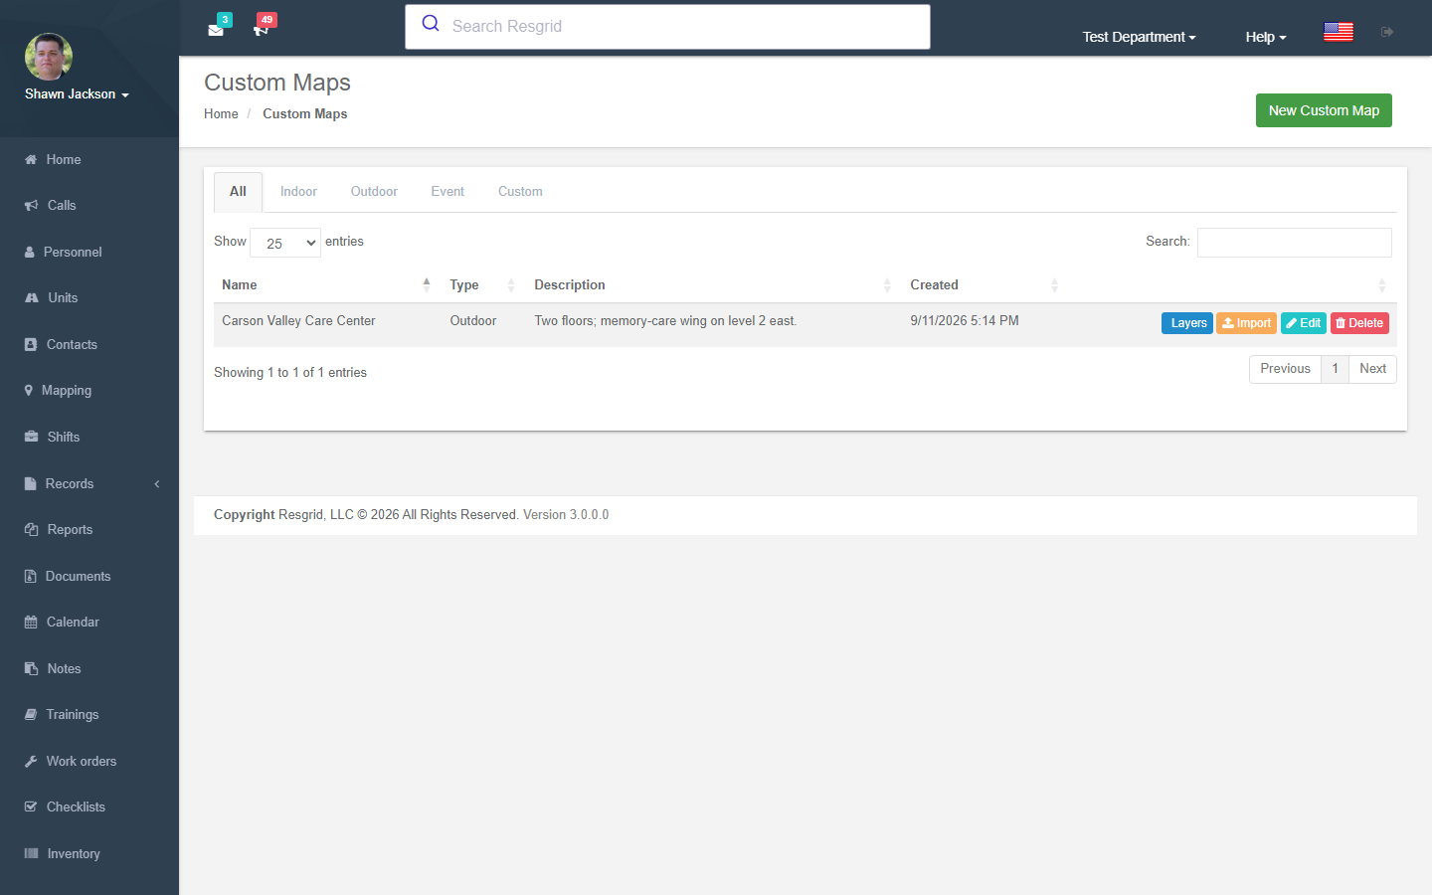Click the orange Import button
Image resolution: width=1432 pixels, height=895 pixels.
(1246, 323)
